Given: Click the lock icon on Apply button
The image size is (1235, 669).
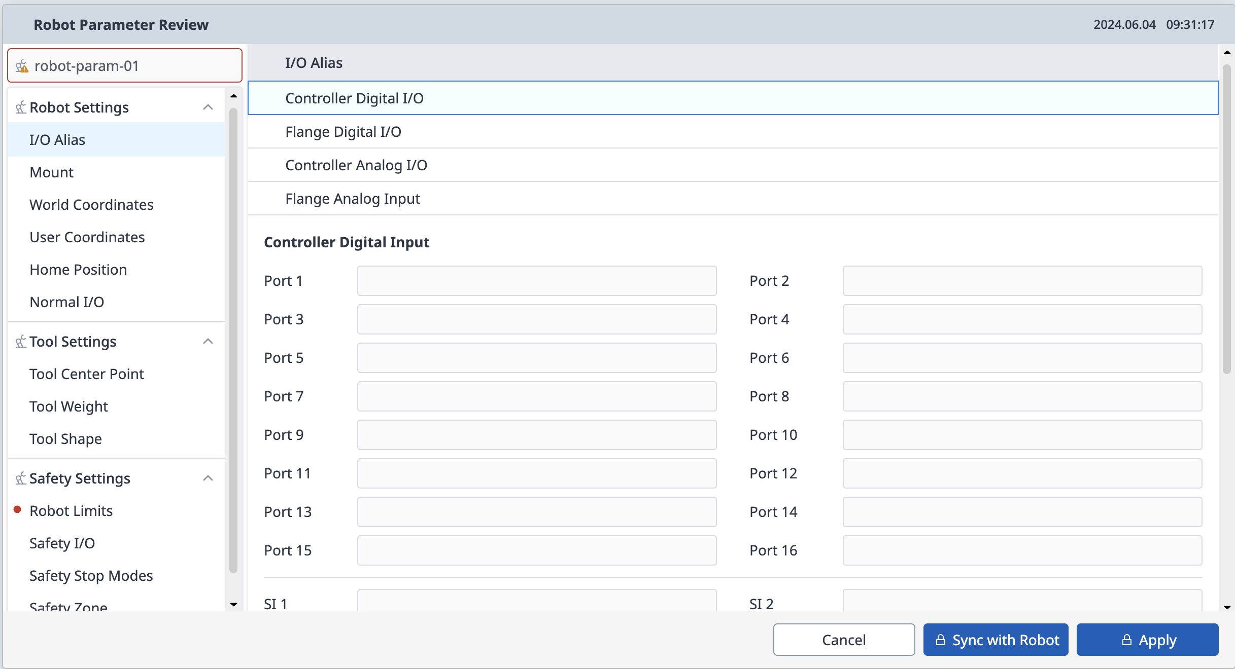Looking at the screenshot, I should (x=1126, y=640).
